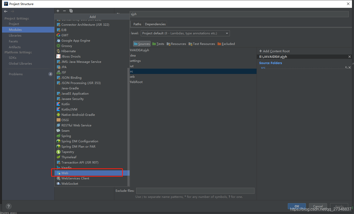The width and height of the screenshot is (354, 214).
Task: Click the Cancel button
Action: [318, 206]
